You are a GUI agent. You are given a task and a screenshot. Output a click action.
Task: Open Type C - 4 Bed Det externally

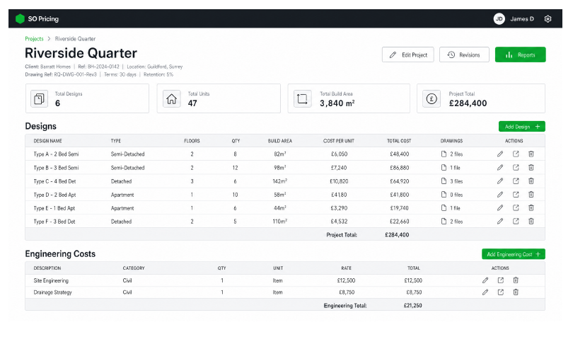pyautogui.click(x=516, y=181)
